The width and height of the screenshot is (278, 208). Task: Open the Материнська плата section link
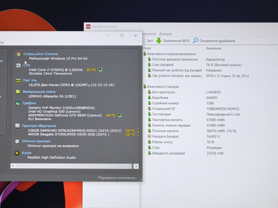(x=39, y=92)
